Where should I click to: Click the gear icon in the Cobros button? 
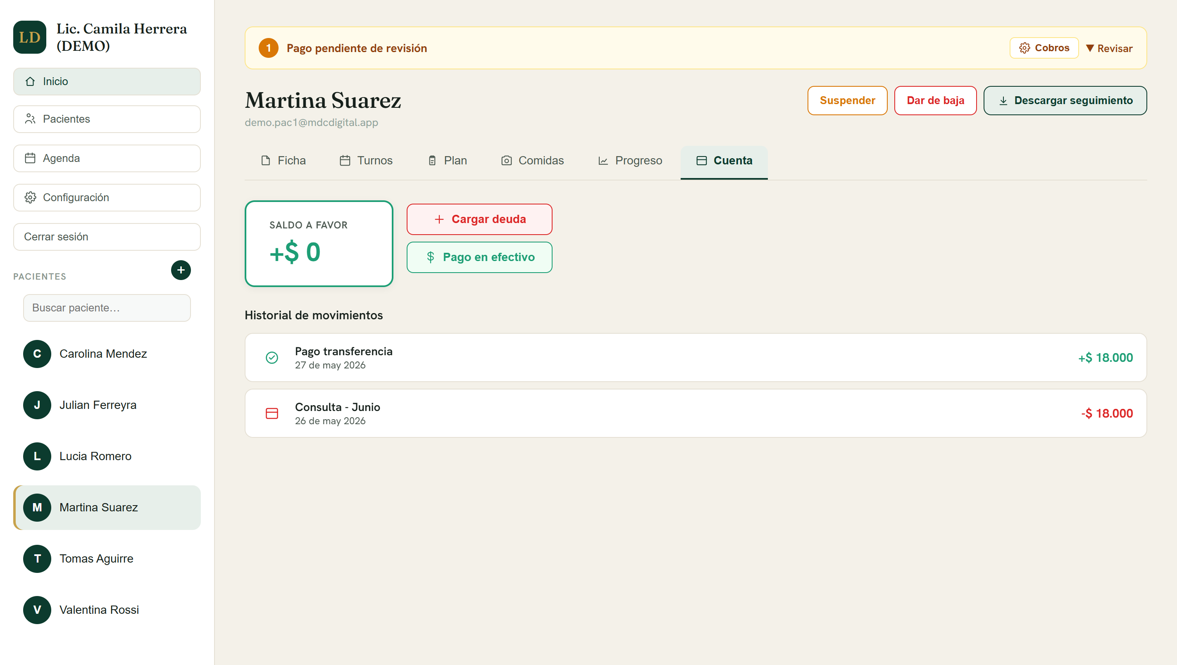(x=1025, y=48)
